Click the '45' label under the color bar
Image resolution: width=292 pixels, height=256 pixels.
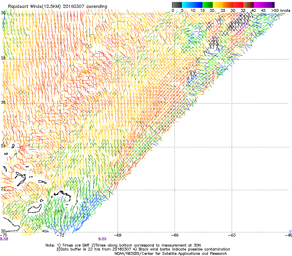tap(263, 10)
